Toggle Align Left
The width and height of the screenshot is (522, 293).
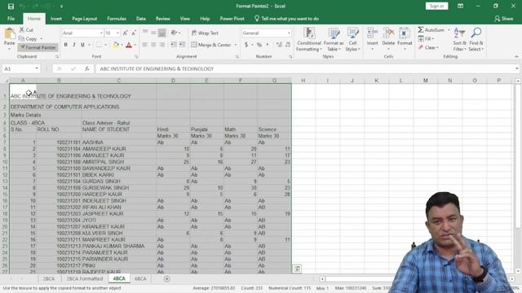coord(145,45)
